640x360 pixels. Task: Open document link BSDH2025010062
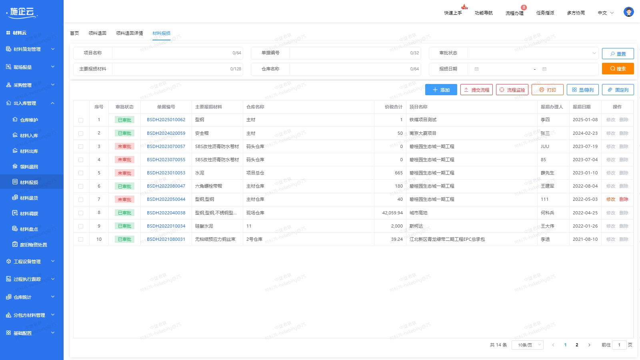[x=166, y=120]
